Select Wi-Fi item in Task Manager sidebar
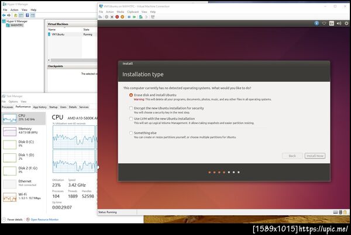Viewport: 351px width, 235px height. [x=23, y=197]
